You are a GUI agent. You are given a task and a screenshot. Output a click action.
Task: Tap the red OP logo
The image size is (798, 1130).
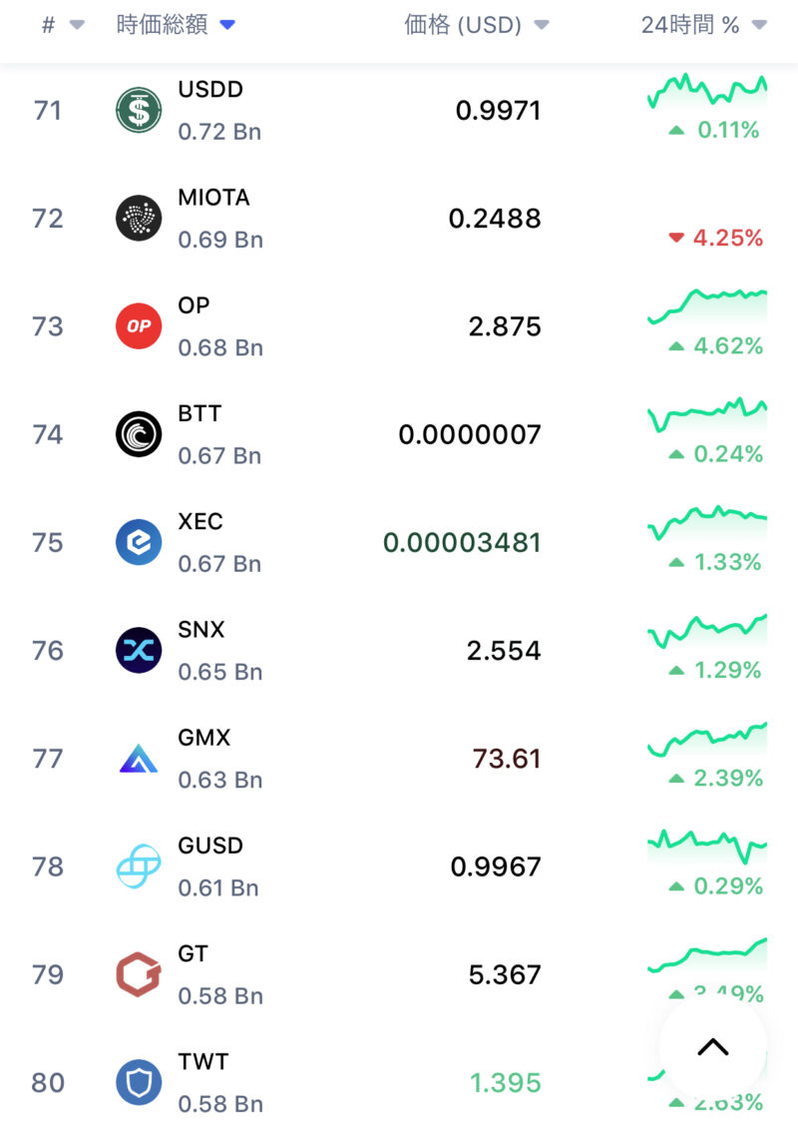[139, 326]
